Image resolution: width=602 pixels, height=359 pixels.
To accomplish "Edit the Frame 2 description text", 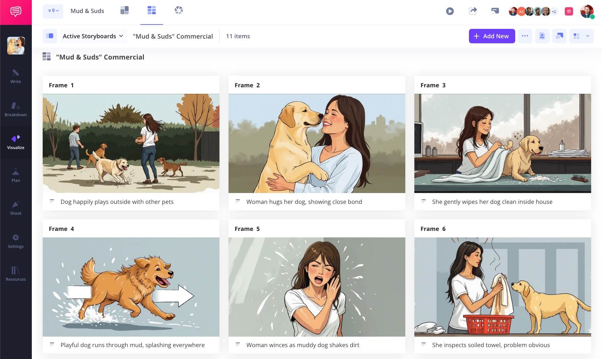I will tap(304, 202).
